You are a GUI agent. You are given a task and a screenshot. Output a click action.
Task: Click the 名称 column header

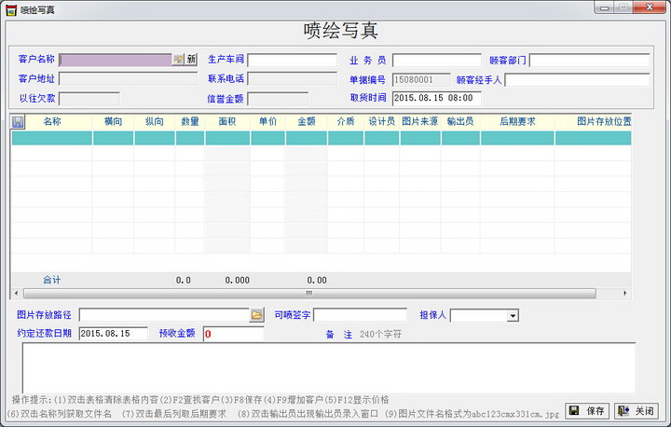click(x=52, y=121)
